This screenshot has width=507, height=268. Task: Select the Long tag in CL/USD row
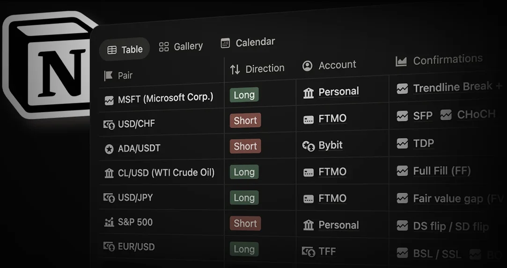tap(244, 172)
